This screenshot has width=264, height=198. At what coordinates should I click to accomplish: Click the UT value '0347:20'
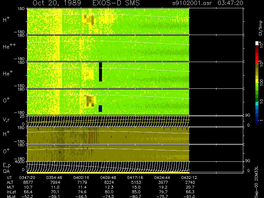tap(27, 178)
